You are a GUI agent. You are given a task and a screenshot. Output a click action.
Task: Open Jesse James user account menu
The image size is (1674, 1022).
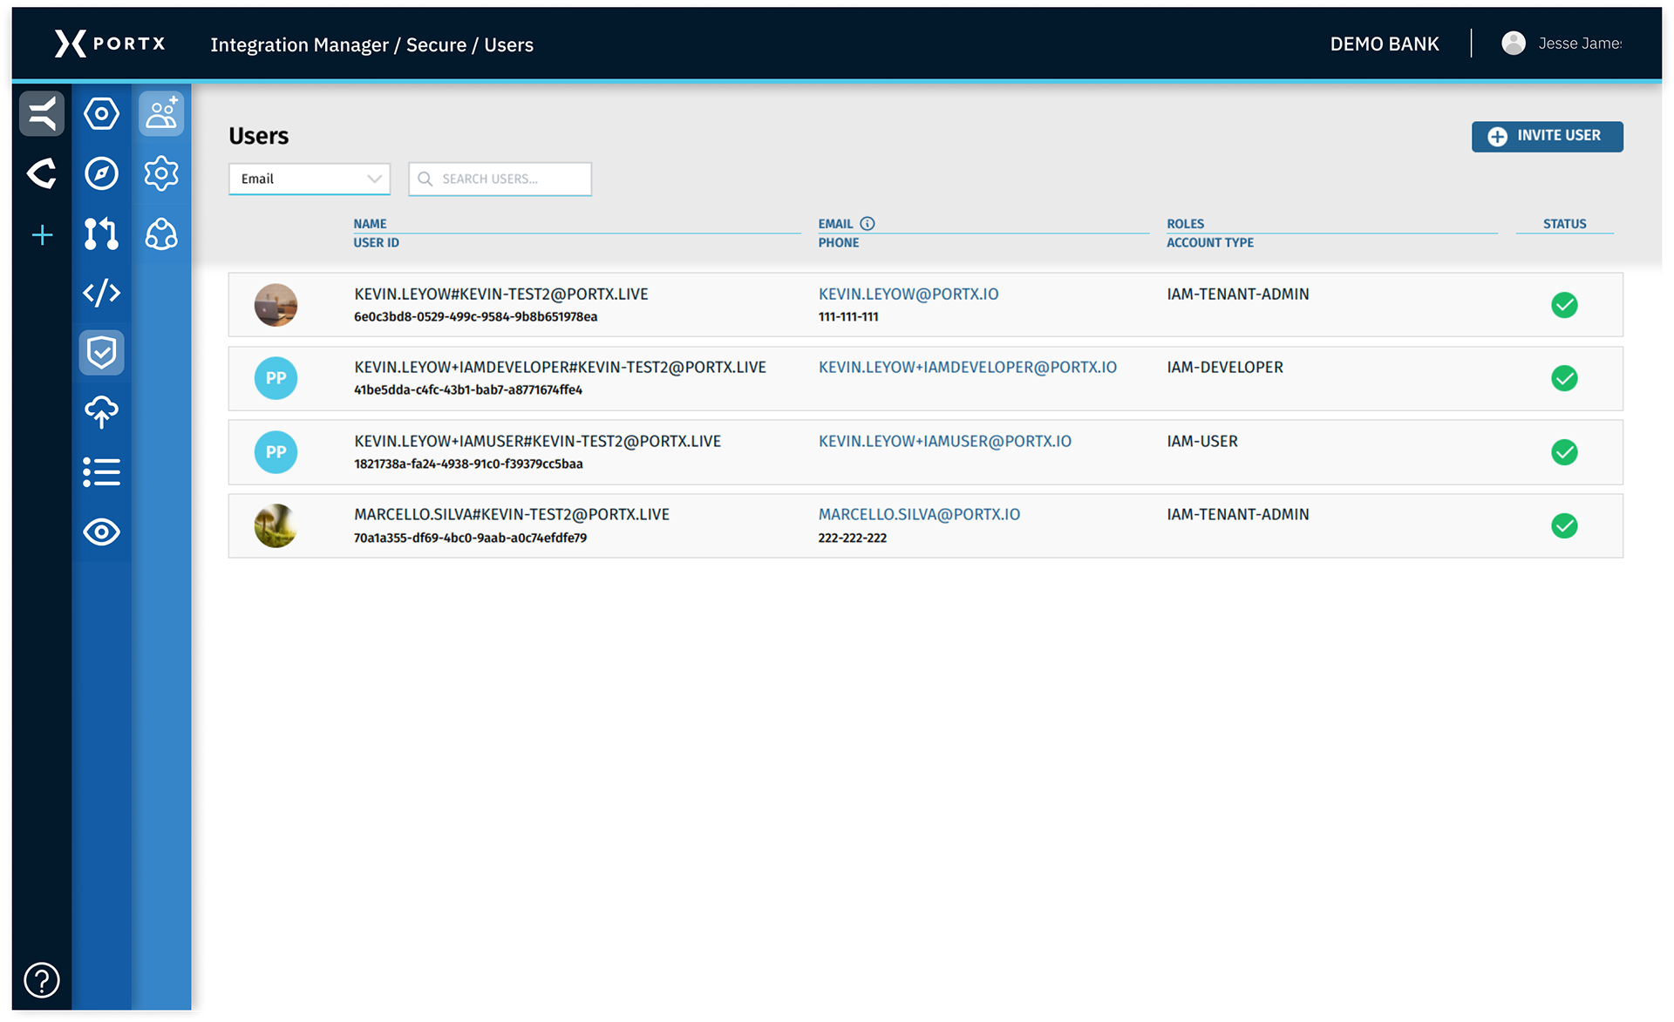pyautogui.click(x=1562, y=44)
